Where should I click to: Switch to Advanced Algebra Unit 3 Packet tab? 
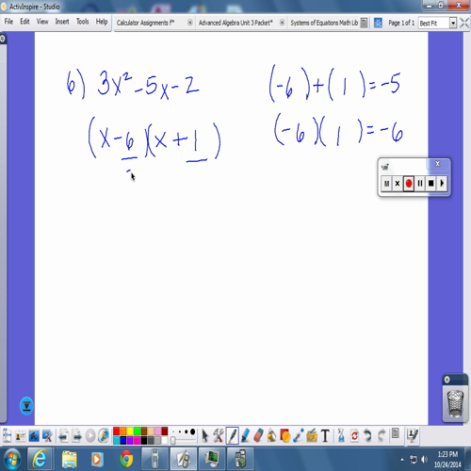pos(235,23)
